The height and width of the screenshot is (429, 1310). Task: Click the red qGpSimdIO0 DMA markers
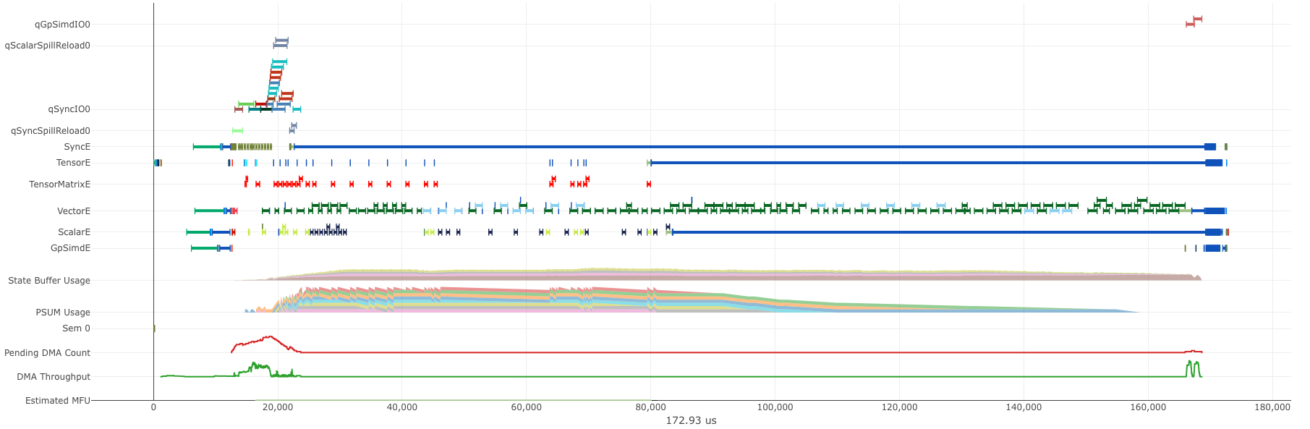click(1194, 22)
